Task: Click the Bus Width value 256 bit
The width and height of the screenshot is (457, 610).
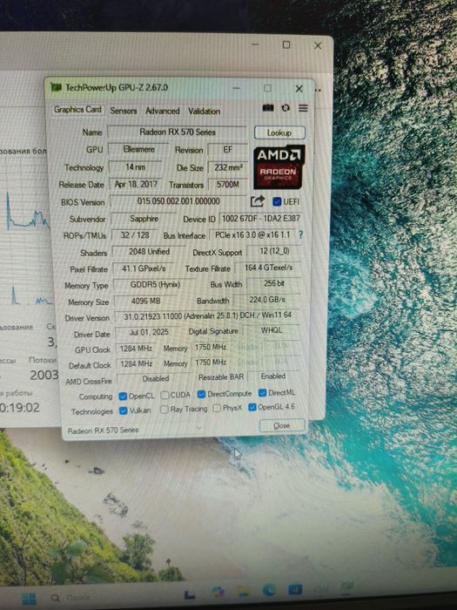Action: 274,283
